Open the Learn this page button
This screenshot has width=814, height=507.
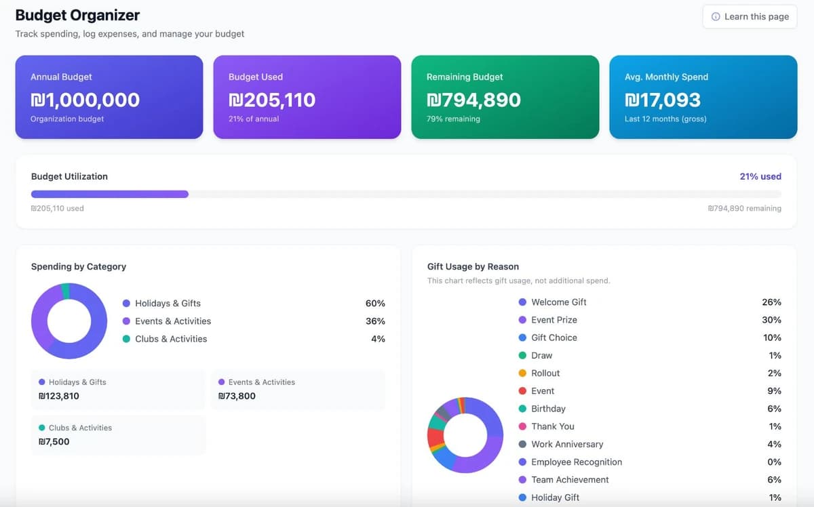pyautogui.click(x=750, y=16)
